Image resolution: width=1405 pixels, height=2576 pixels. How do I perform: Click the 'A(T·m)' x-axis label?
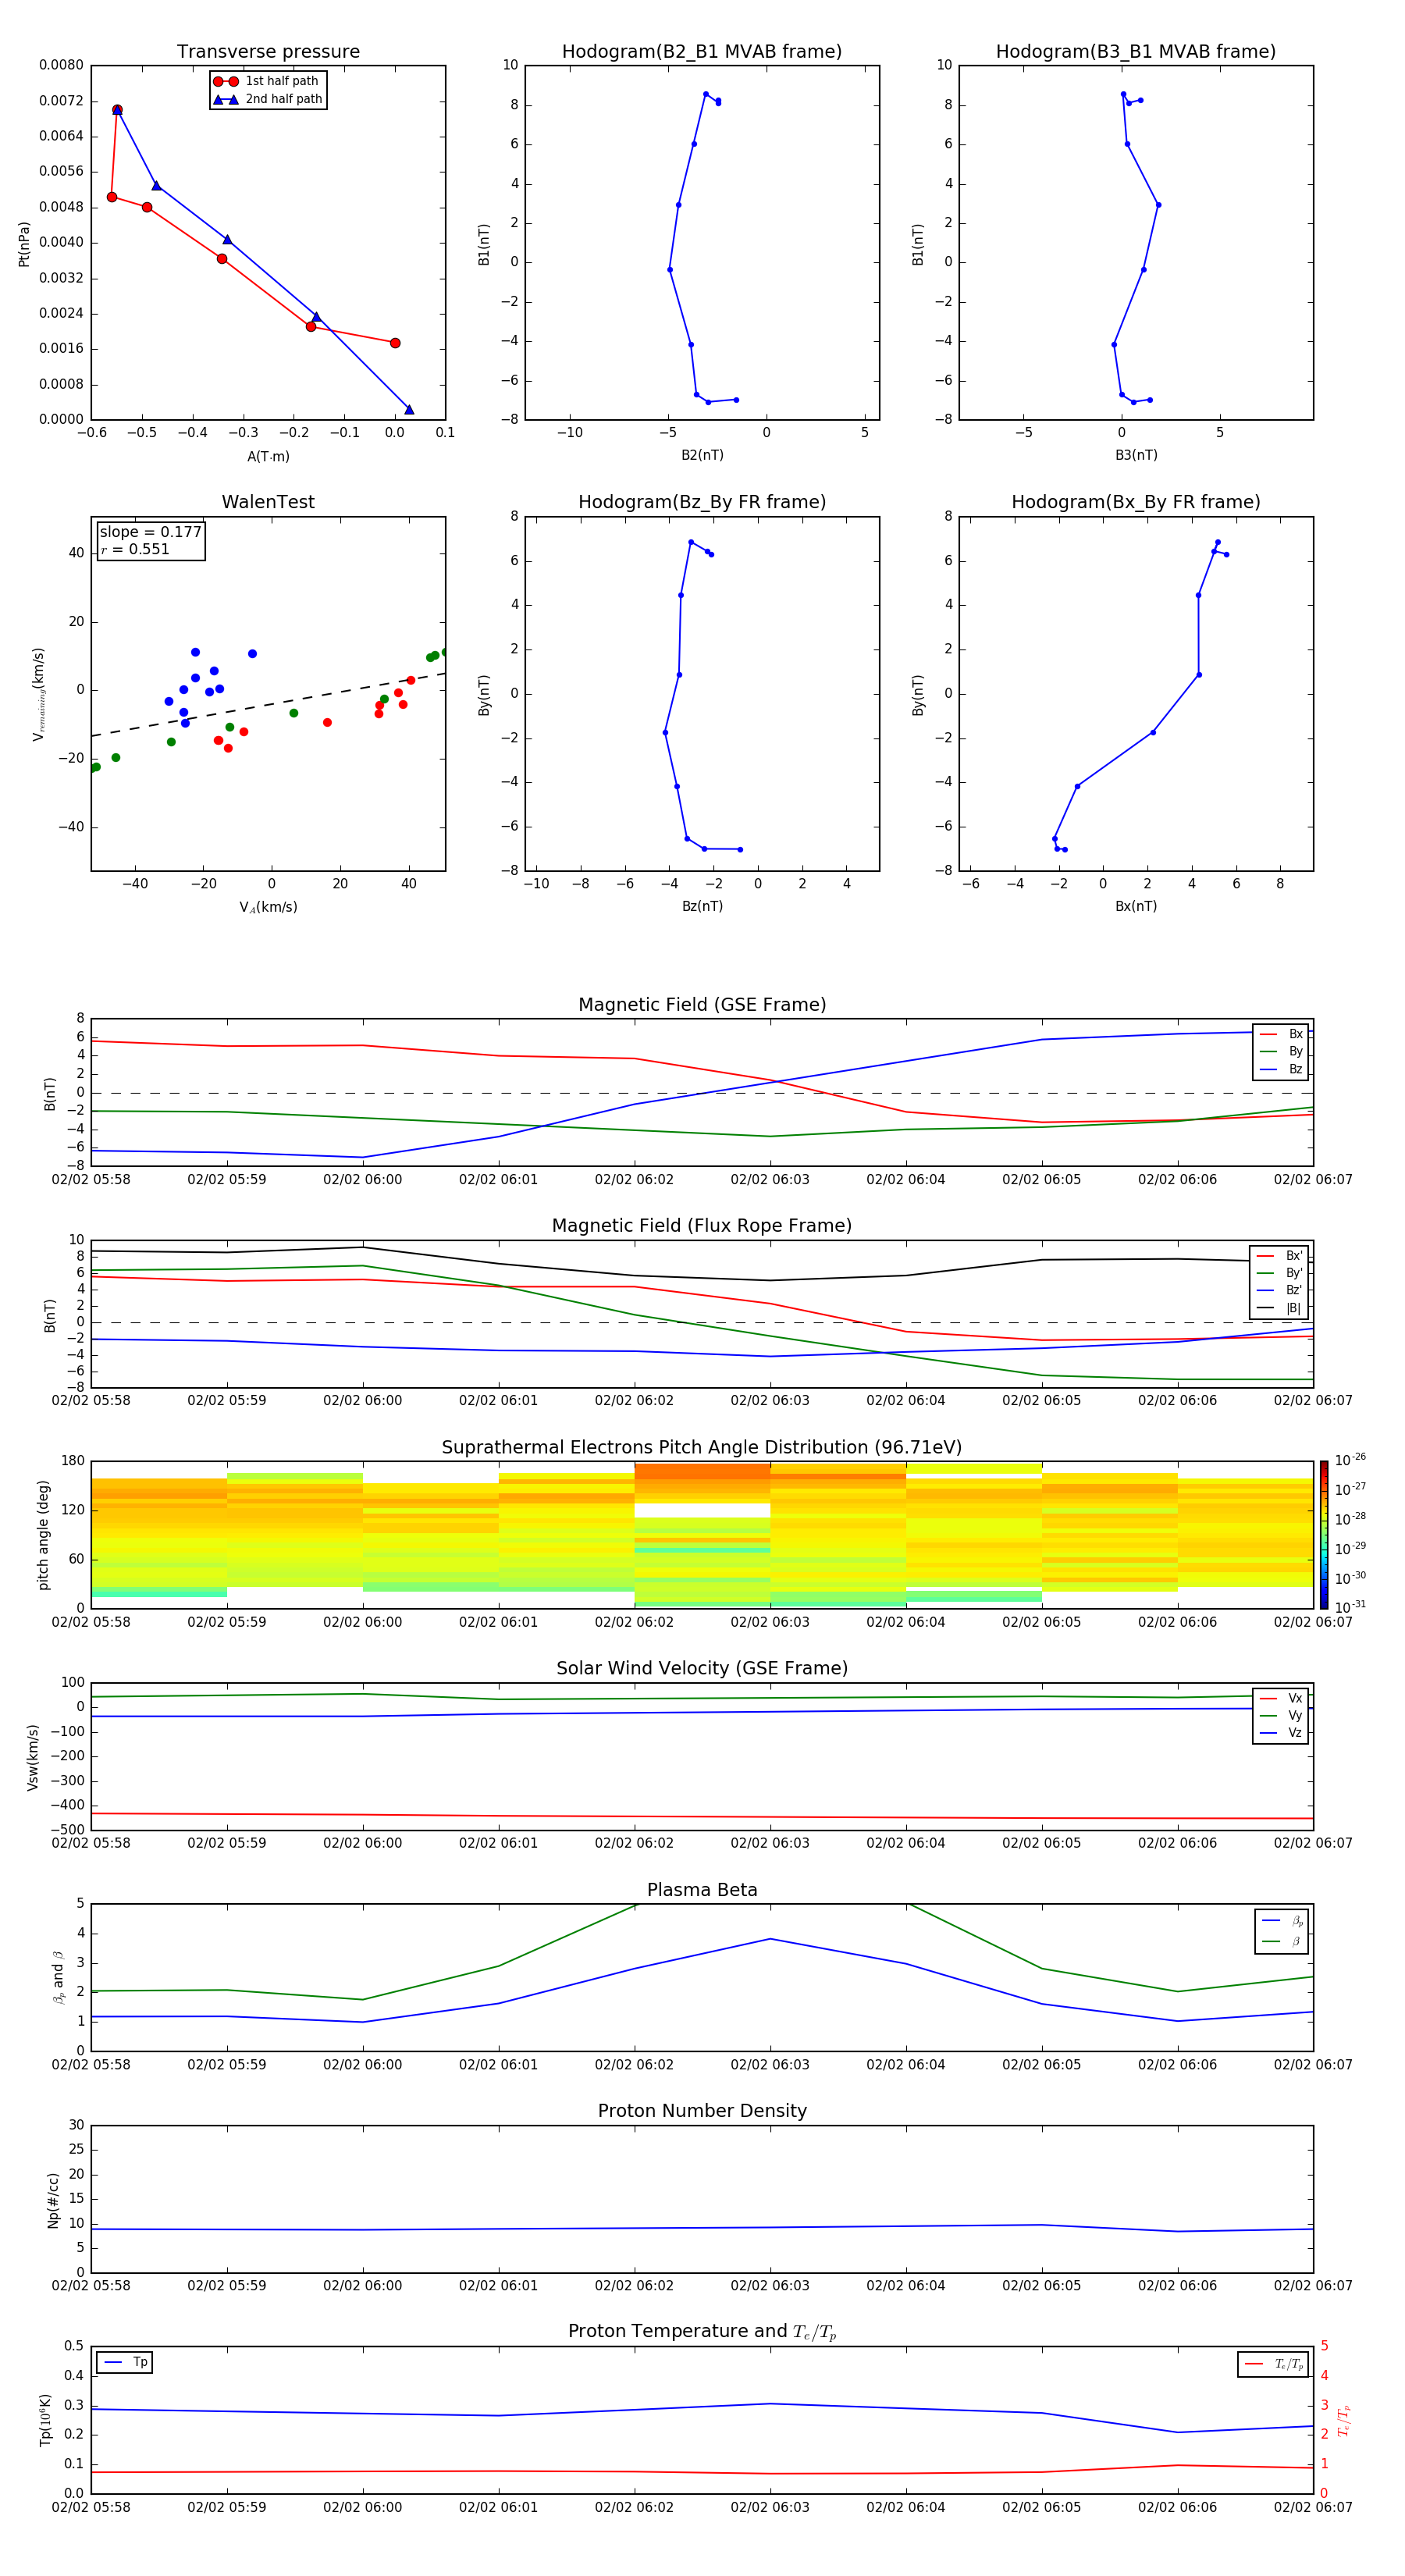[268, 457]
